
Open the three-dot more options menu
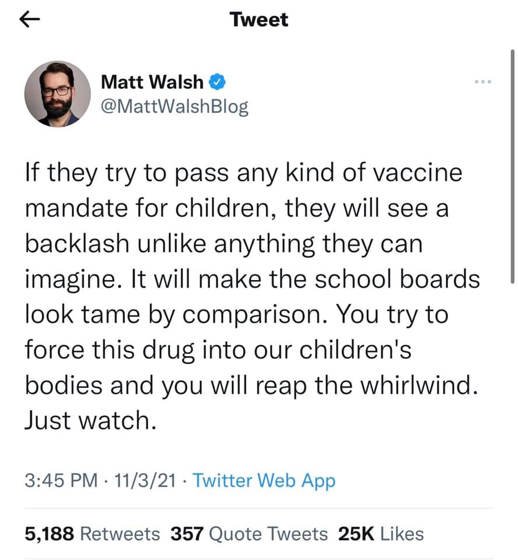(483, 82)
